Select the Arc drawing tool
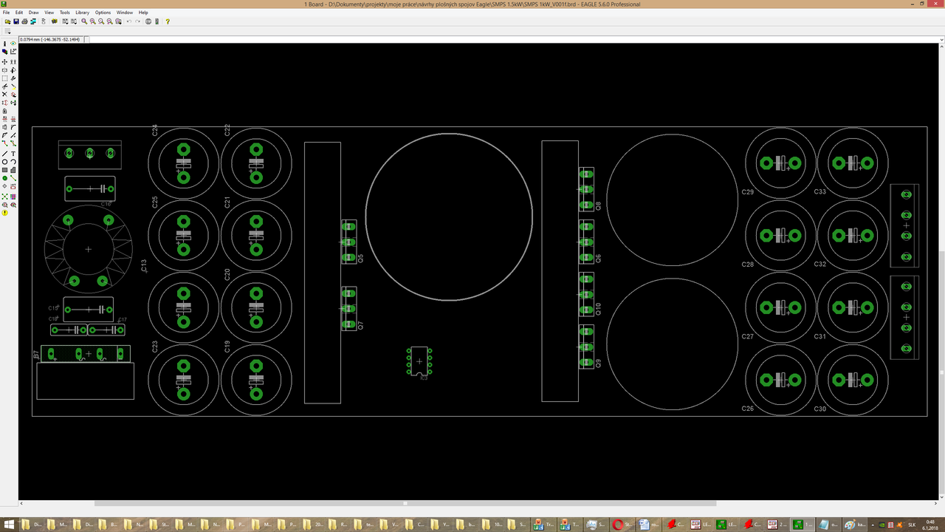Viewport: 945px width, 532px height. click(x=13, y=162)
